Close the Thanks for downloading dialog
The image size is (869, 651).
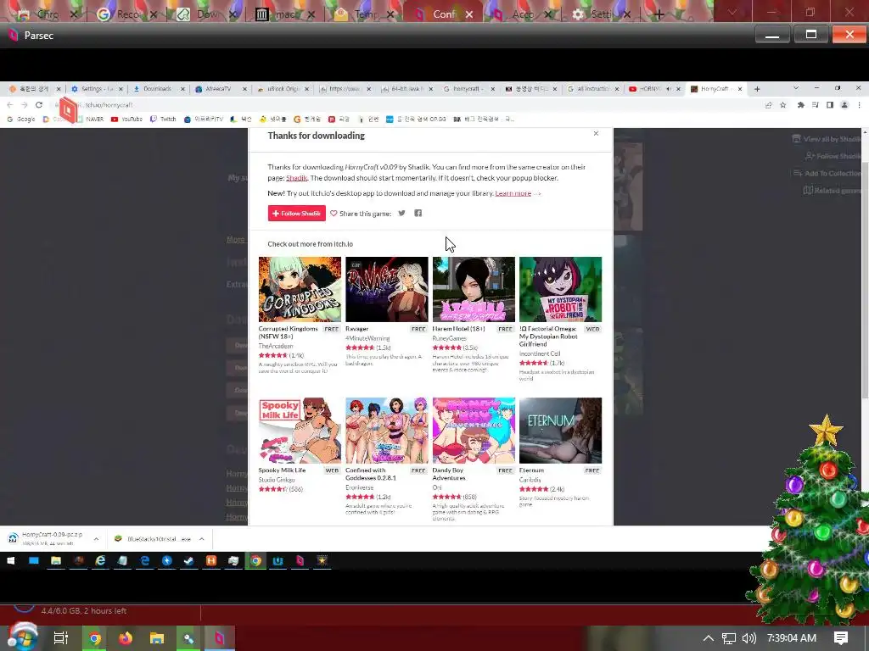[x=596, y=133]
